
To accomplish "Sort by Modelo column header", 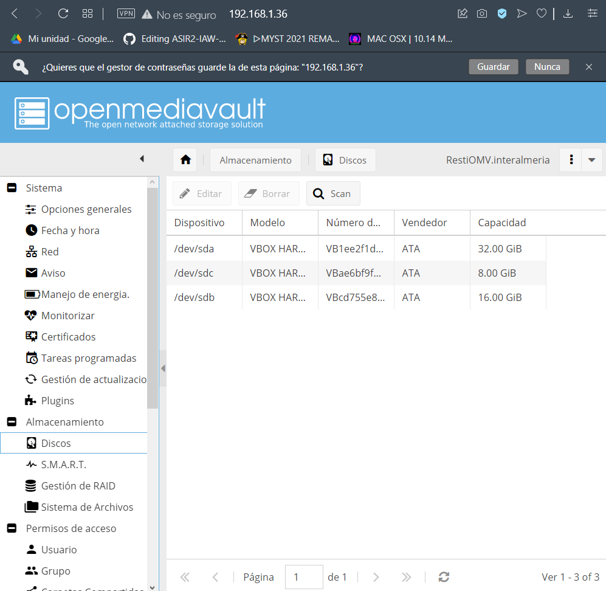I will click(x=280, y=223).
